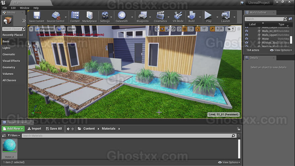Open the Cinematics clapperboard icon
This screenshot has width=295, height=166.
160,17
